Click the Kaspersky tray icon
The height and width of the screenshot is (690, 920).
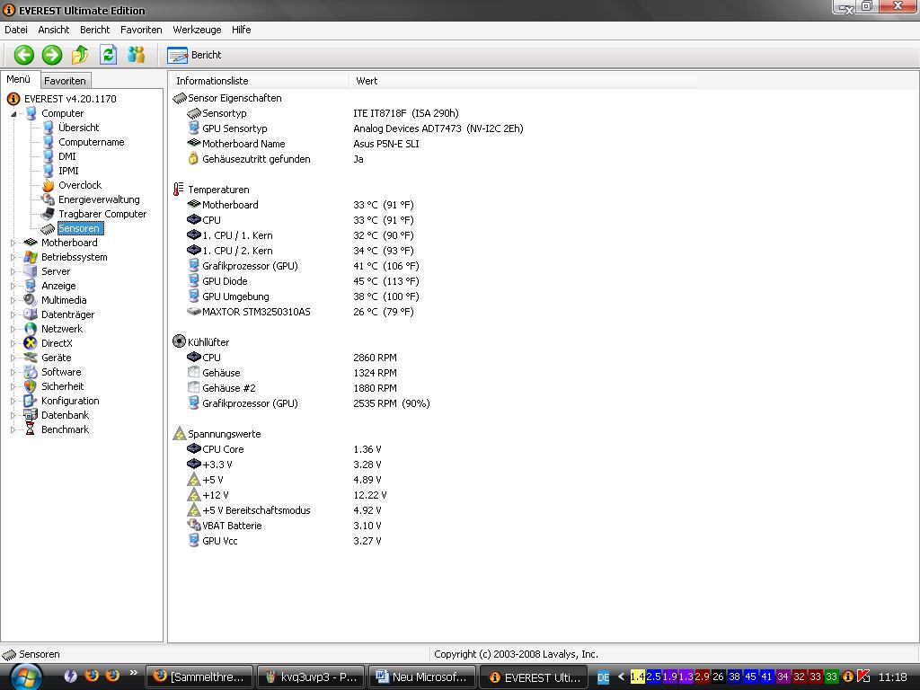863,677
